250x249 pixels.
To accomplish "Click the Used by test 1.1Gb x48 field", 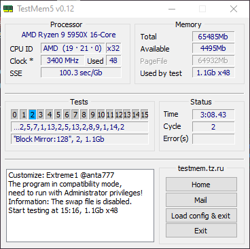I will click(213, 73).
